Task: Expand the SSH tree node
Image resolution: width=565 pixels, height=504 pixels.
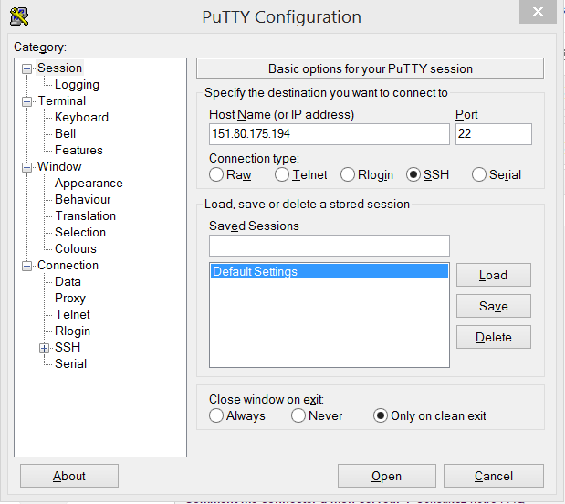Action: [44, 348]
